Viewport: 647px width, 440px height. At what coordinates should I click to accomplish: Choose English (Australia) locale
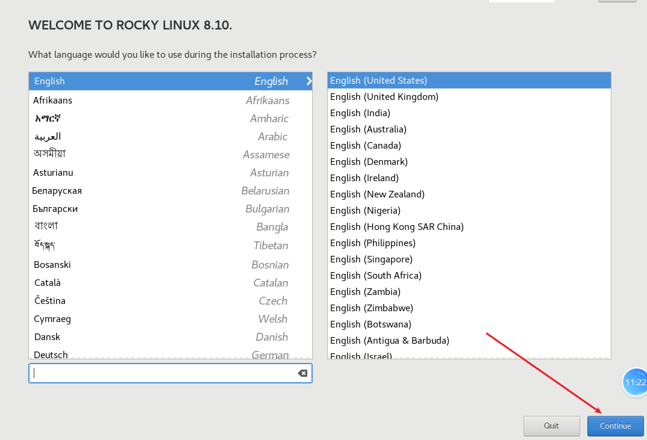click(469, 129)
